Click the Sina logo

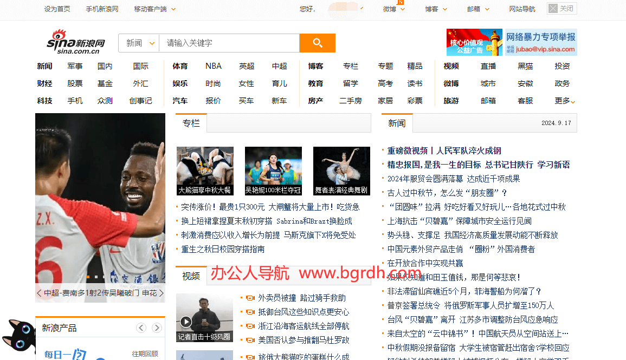click(x=75, y=42)
